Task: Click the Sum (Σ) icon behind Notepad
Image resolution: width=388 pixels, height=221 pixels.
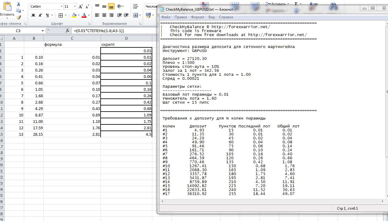Action: [x=296, y=4]
